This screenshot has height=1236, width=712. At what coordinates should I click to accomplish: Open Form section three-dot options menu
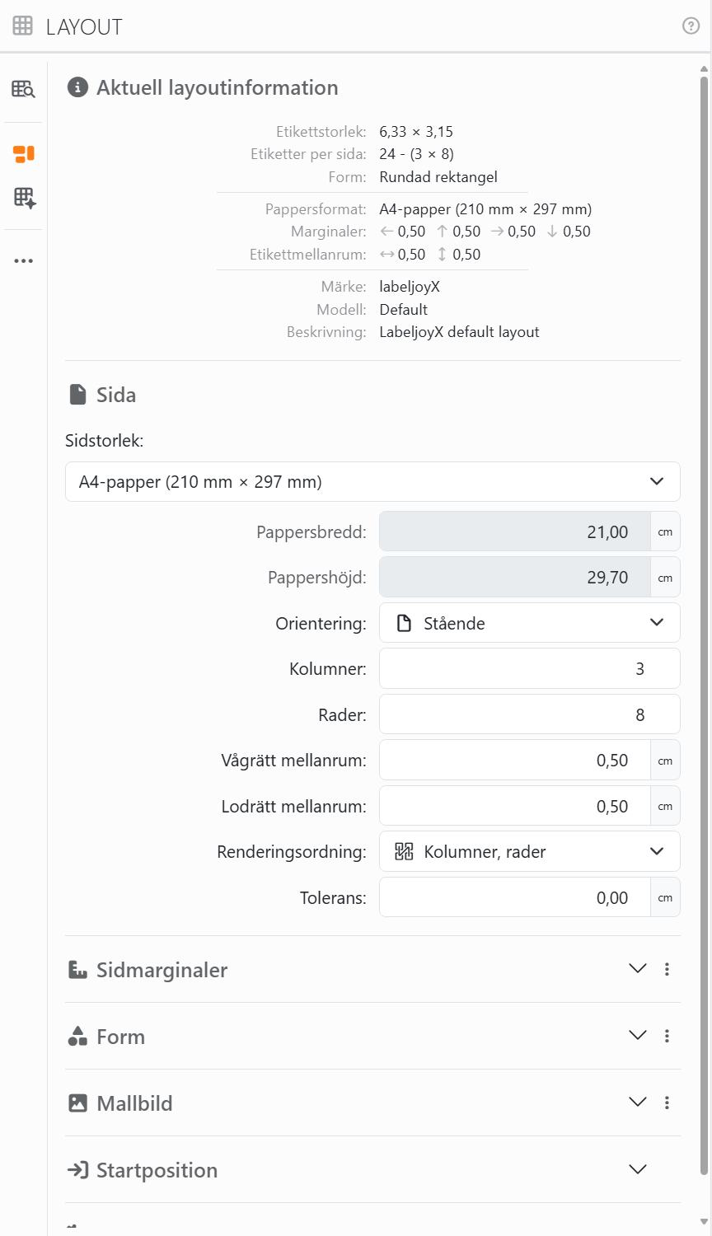click(x=667, y=1036)
